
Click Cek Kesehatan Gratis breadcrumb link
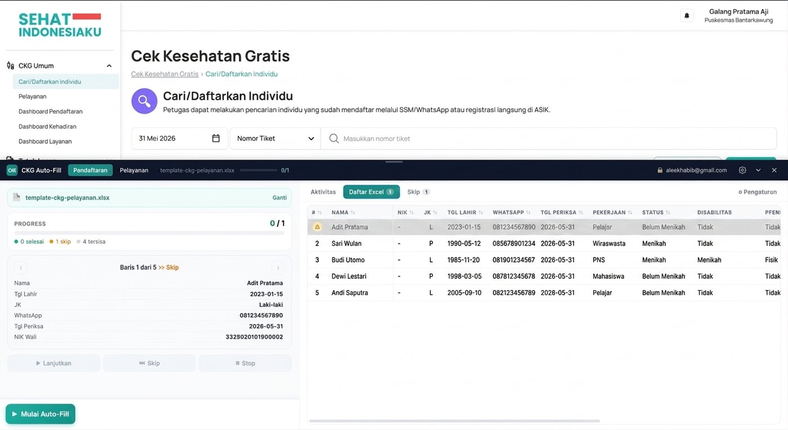pos(165,74)
